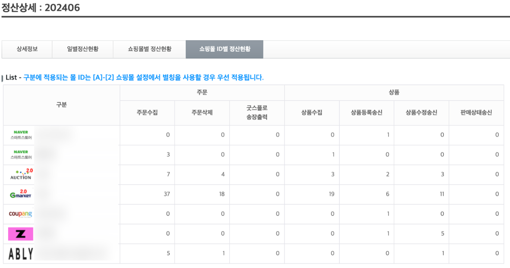Click the first NAVER 스마트스토어 logo
Image resolution: width=510 pixels, height=268 pixels.
click(x=21, y=135)
